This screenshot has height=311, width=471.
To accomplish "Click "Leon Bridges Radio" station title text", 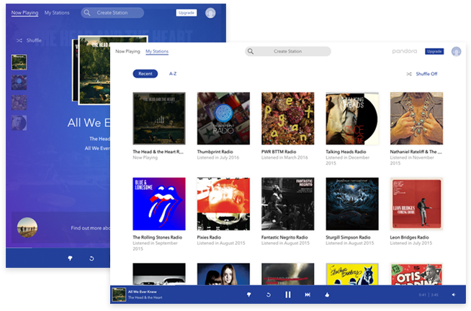I will click(409, 237).
